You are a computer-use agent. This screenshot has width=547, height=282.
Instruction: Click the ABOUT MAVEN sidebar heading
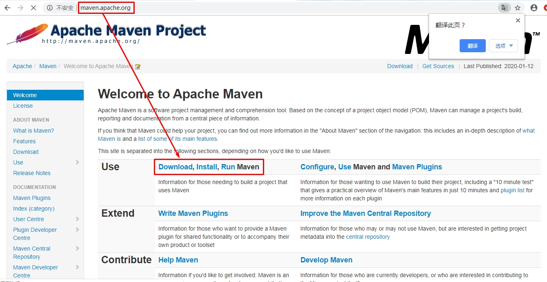tap(31, 120)
